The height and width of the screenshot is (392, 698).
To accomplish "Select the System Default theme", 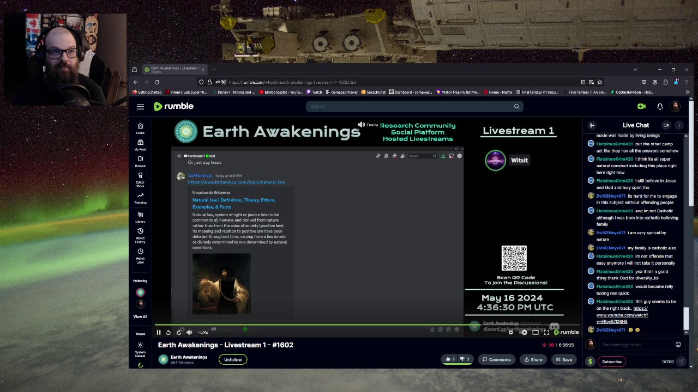I will [140, 349].
